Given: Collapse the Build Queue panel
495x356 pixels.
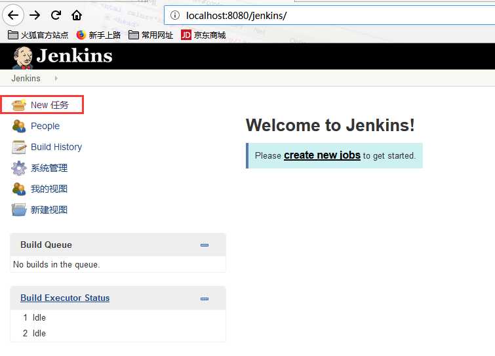Looking at the screenshot, I should (x=205, y=245).
